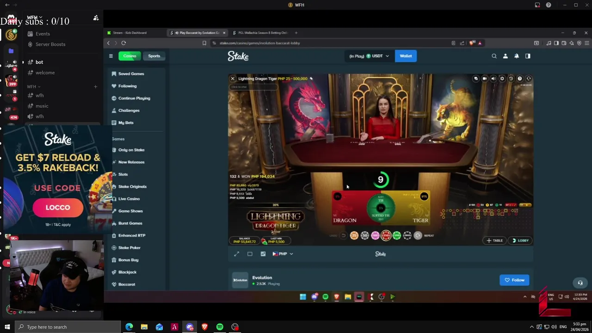Toggle the chat side panel icon
Screen dimensions: 592x333
[x=528, y=56]
